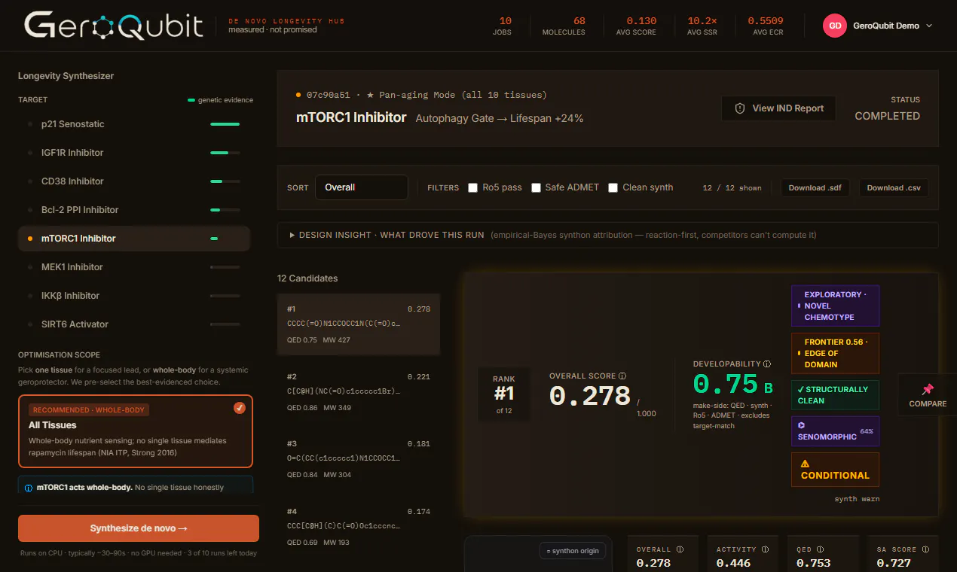The width and height of the screenshot is (957, 572).
Task: Select the mTORC1 Inhibitor target
Action: click(134, 239)
